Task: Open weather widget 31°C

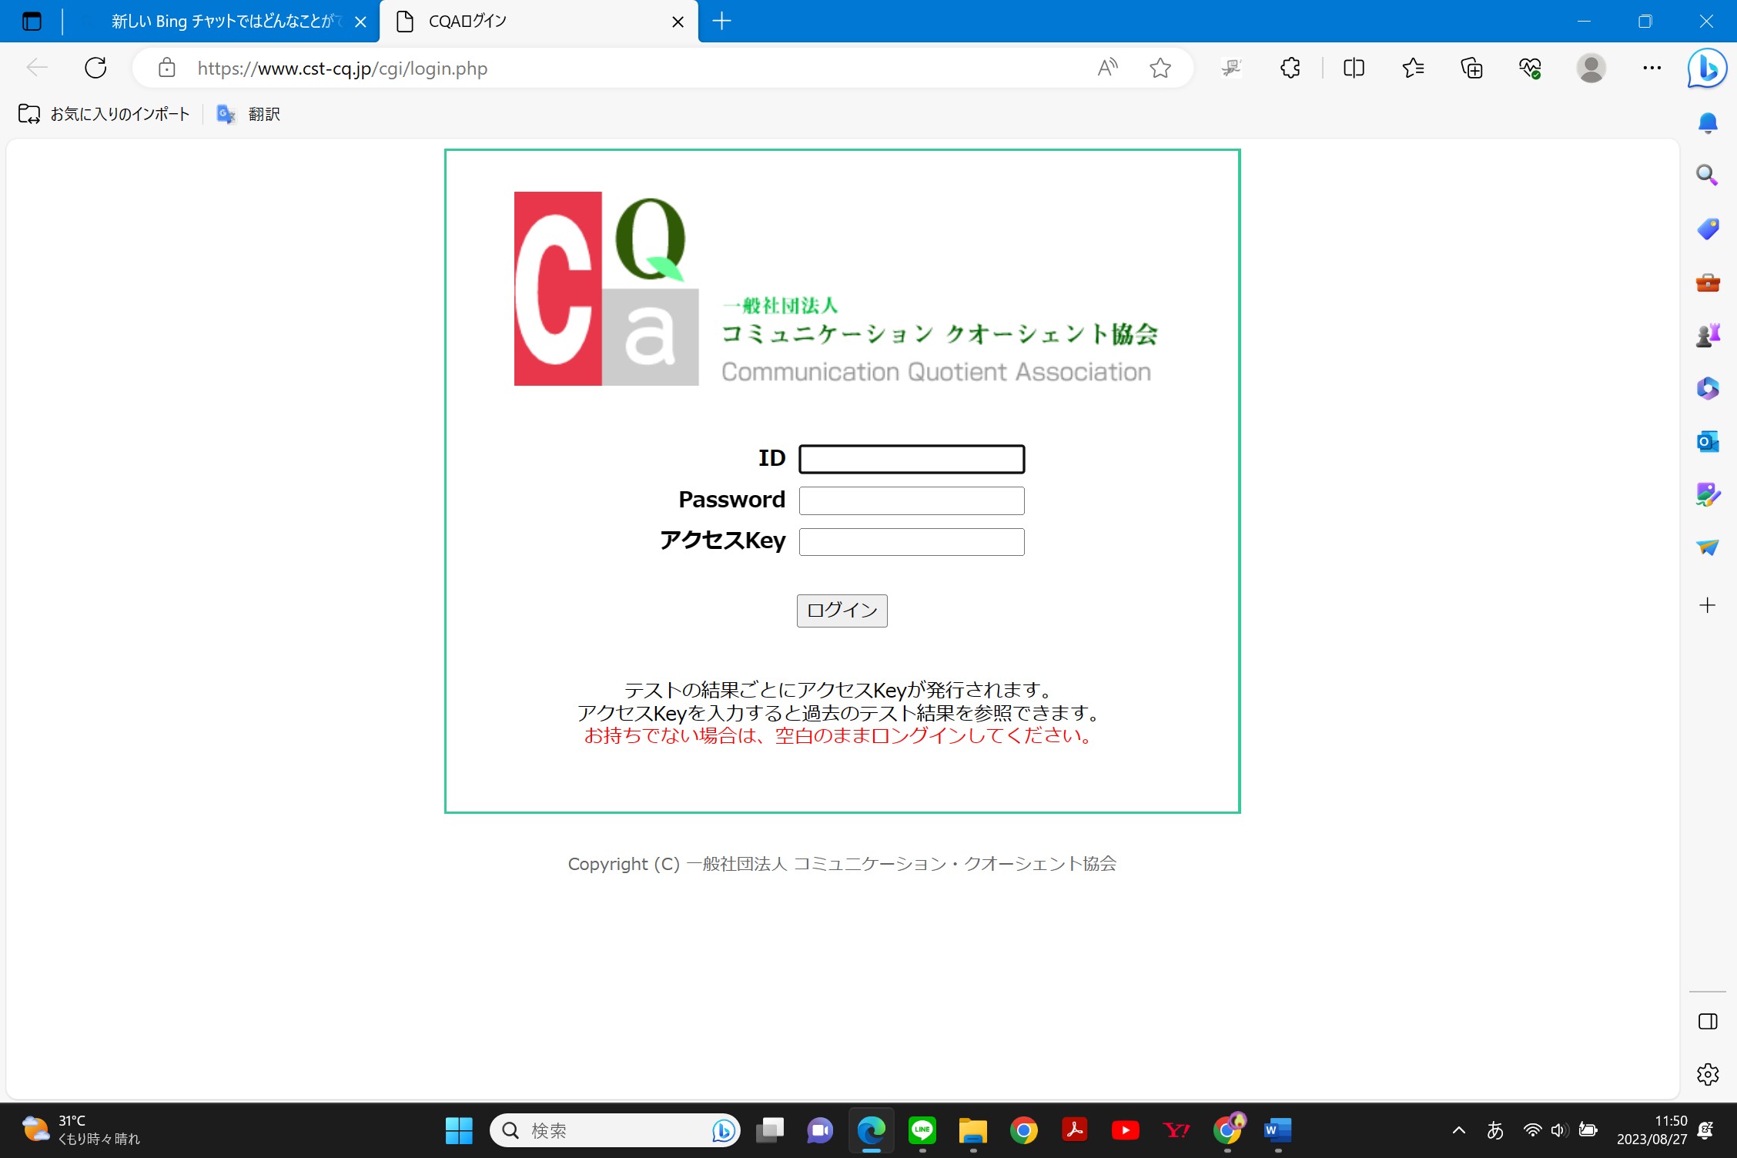Action: click(80, 1130)
